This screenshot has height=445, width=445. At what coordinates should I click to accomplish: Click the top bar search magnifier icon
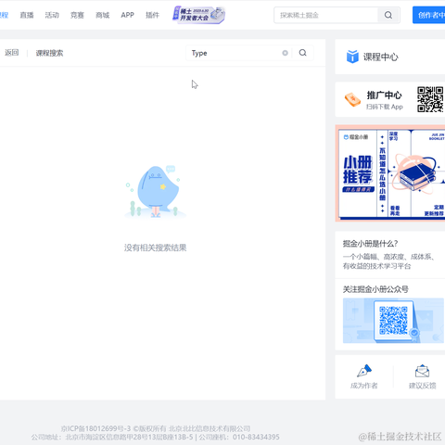pos(388,15)
